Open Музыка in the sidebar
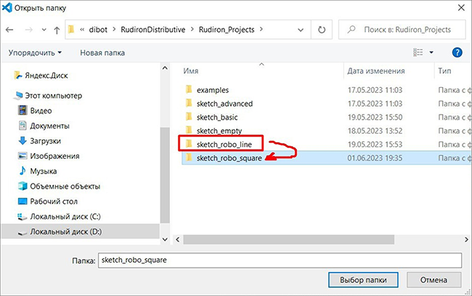 pos(43,171)
